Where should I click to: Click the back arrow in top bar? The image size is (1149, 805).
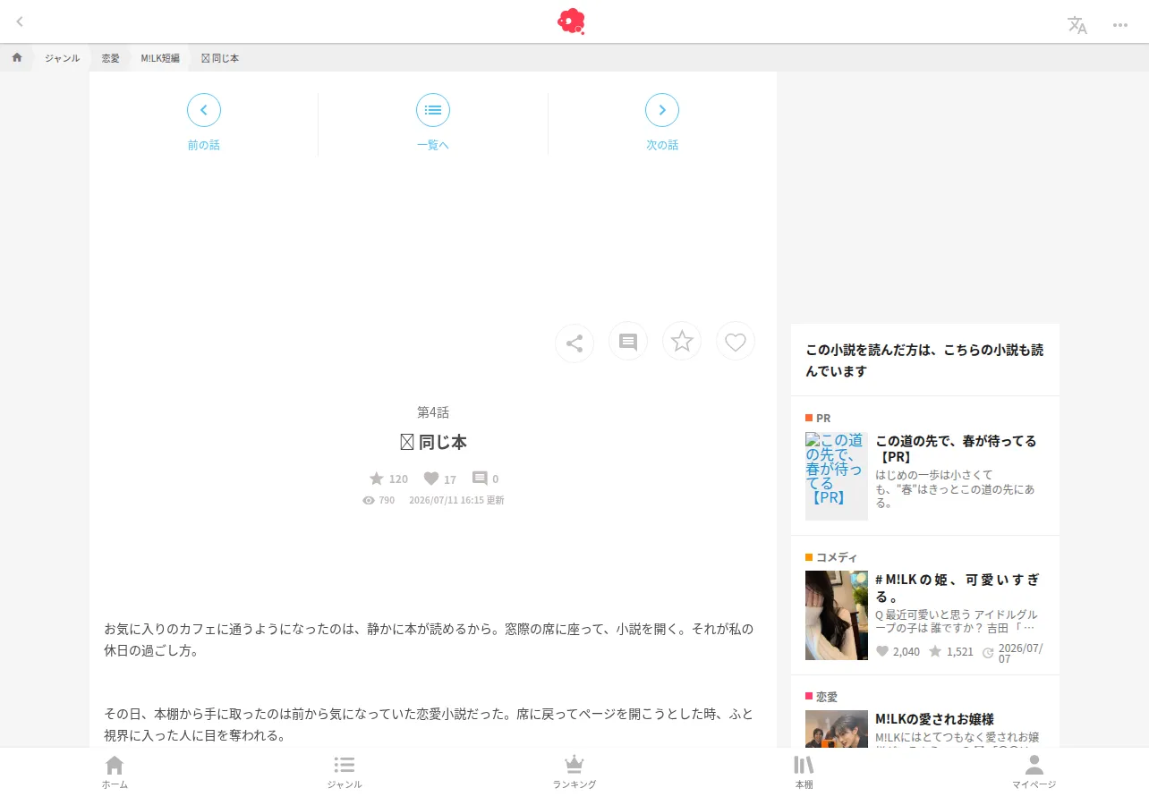tap(20, 21)
